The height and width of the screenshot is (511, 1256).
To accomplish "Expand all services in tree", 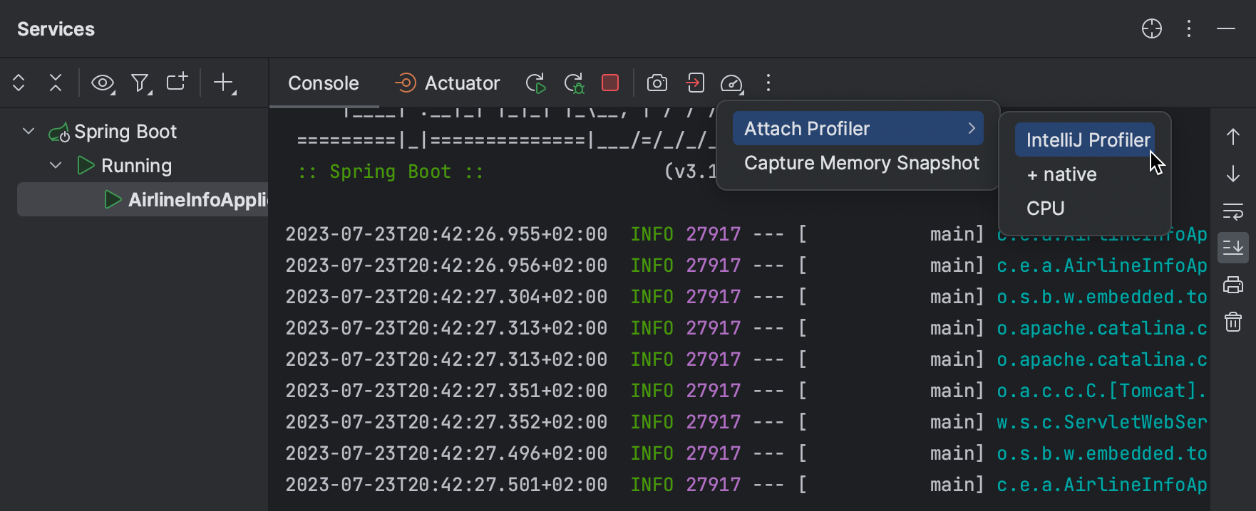I will click(x=19, y=83).
